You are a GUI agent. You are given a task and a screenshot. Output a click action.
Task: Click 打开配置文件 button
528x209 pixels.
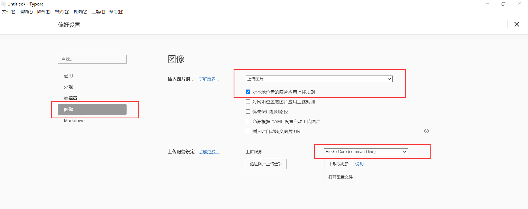pyautogui.click(x=340, y=177)
